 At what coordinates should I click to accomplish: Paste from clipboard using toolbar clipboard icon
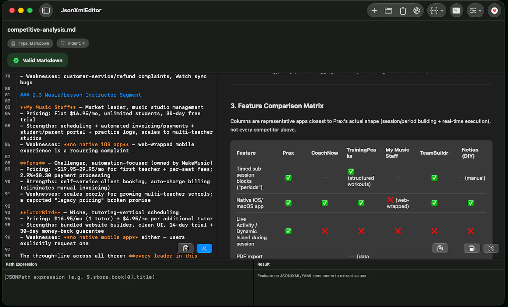403,10
